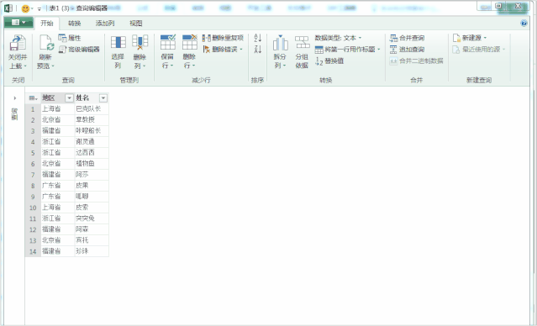
Task: Click the 删除行 icon
Action: 190,43
